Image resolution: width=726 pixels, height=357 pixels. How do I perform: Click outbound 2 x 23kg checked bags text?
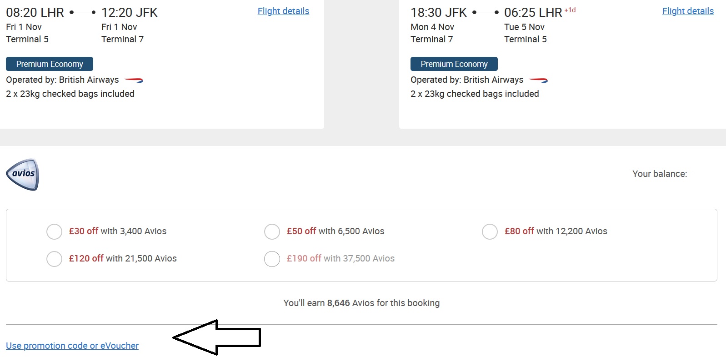70,94
